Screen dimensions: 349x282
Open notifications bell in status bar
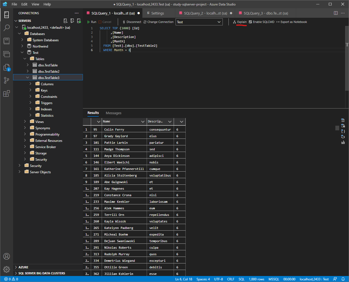[x=343, y=279]
